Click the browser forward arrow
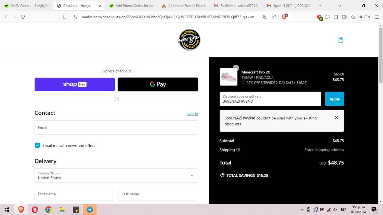 coord(15,17)
